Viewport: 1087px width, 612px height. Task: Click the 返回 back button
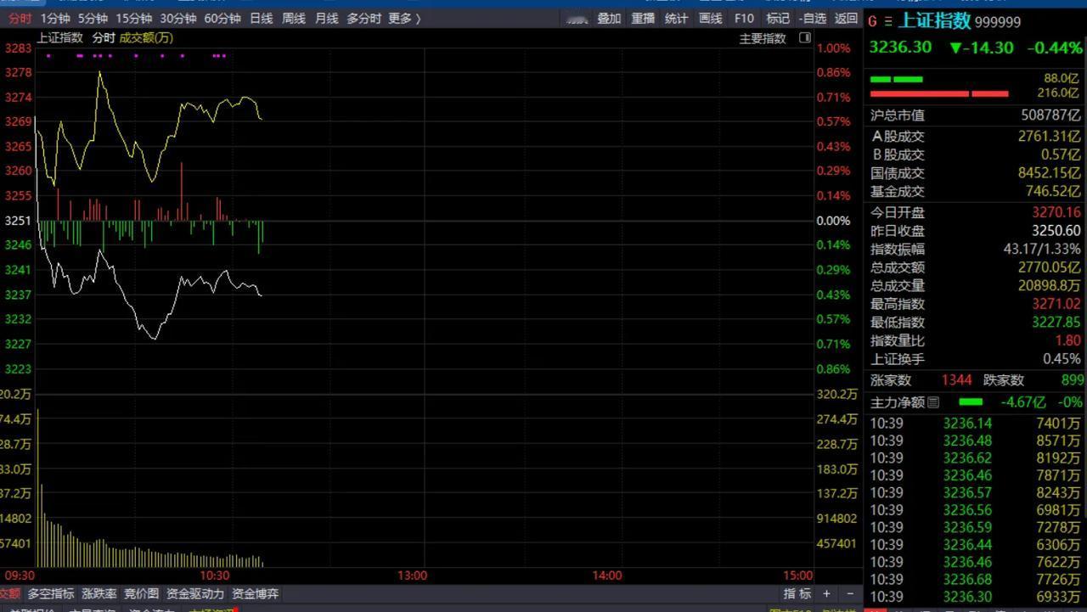point(846,18)
